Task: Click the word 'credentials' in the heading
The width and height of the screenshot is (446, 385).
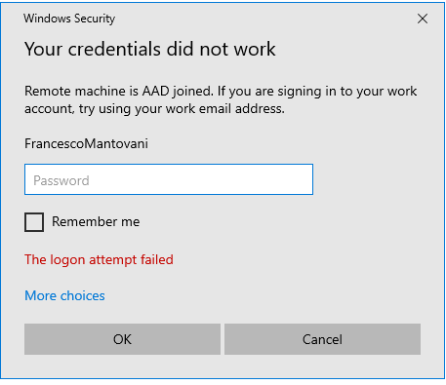Action: coord(114,49)
